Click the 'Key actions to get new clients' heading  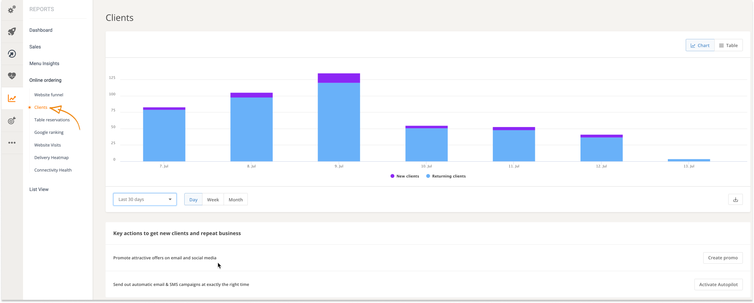177,234
